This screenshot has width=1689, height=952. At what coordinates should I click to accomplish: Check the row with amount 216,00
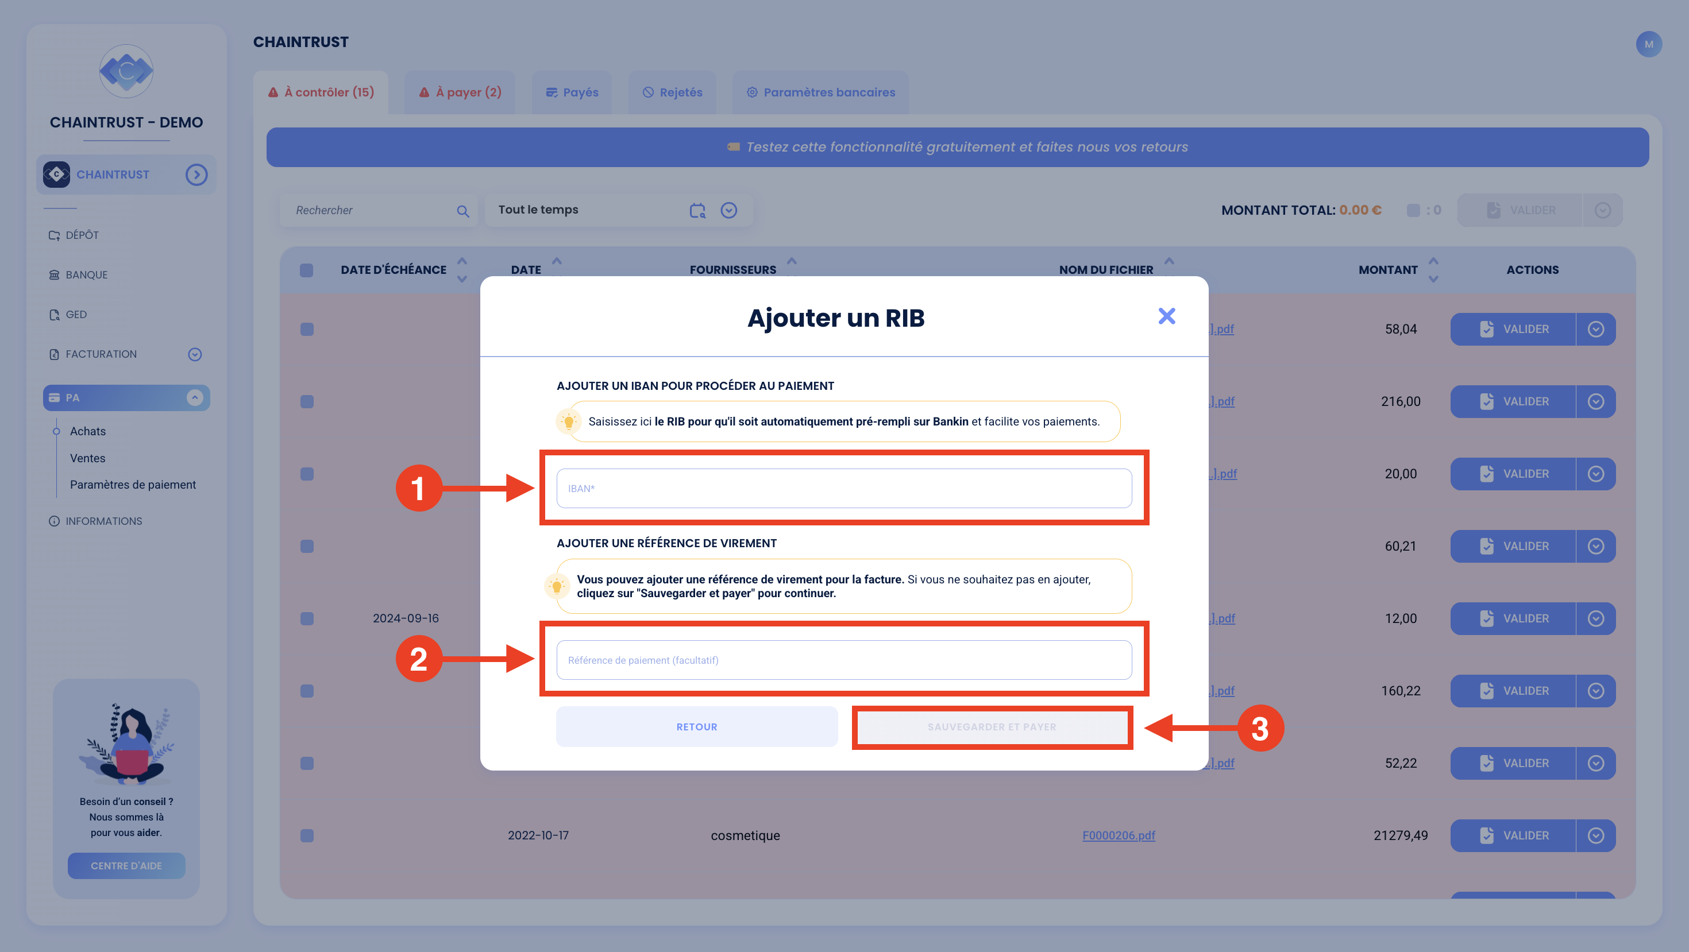coord(306,401)
